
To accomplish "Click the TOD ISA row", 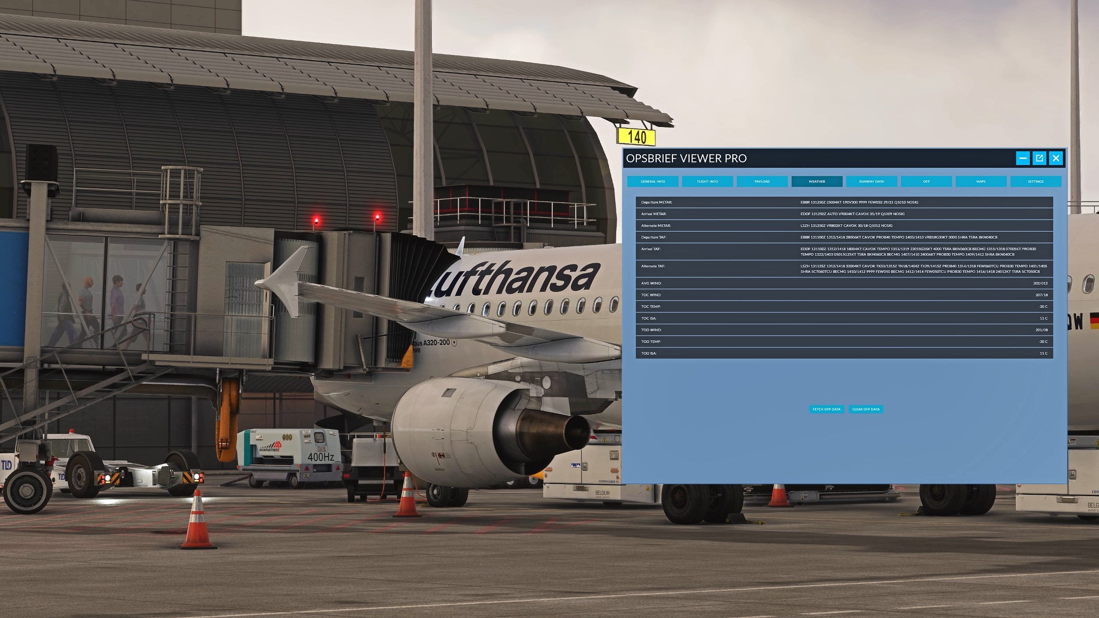I will click(x=844, y=353).
